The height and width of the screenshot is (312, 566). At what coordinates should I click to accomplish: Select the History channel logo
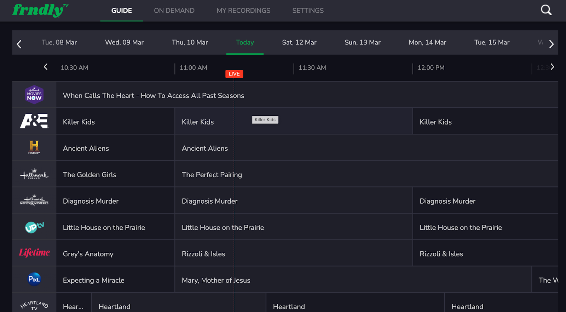point(34,148)
